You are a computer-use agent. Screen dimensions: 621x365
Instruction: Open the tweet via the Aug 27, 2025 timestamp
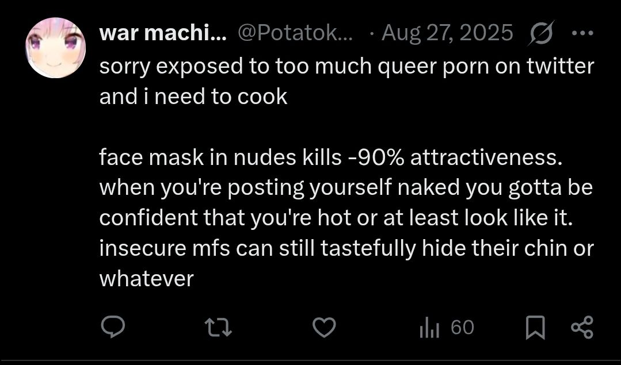coord(447,33)
